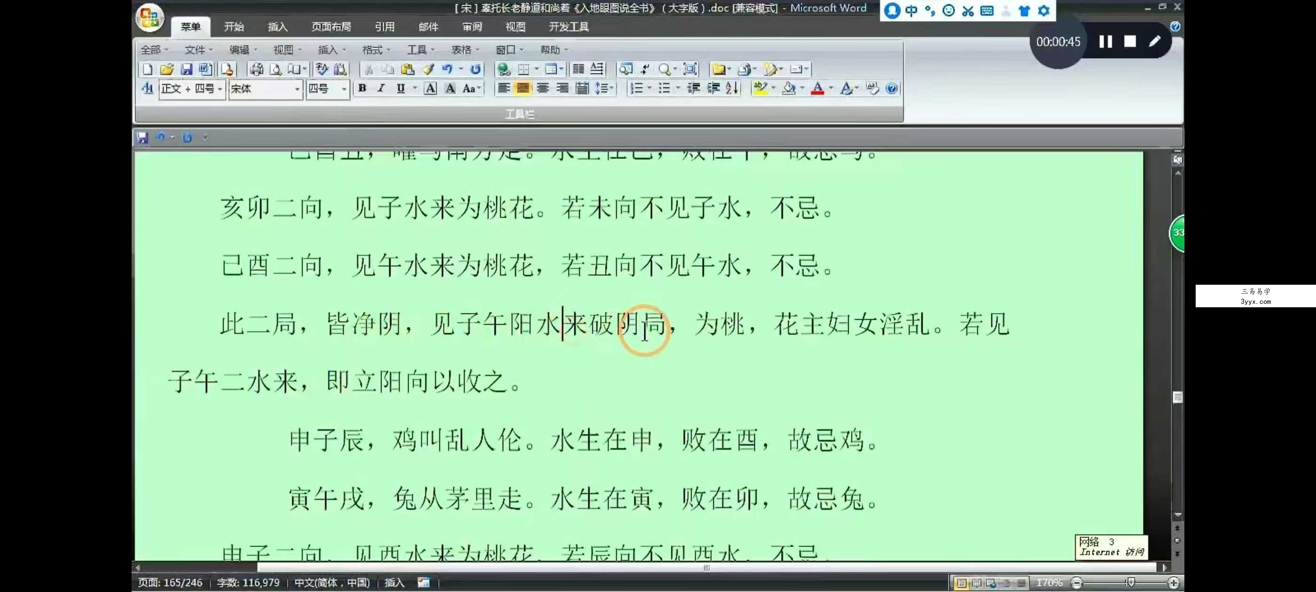Toggle Bold formatting
This screenshot has height=592, width=1316.
point(362,88)
